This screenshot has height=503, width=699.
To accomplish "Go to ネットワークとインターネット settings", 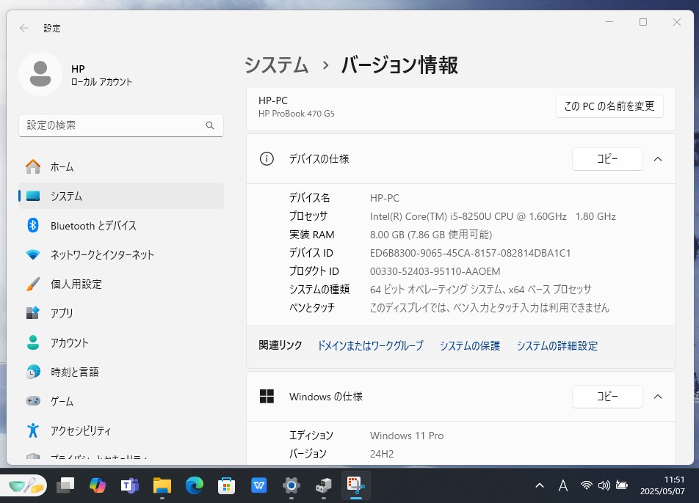I will tap(121, 254).
